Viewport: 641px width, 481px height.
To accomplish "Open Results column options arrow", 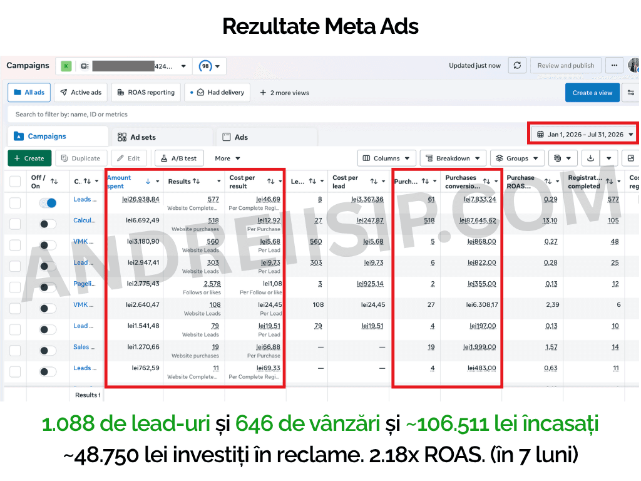I will (218, 181).
